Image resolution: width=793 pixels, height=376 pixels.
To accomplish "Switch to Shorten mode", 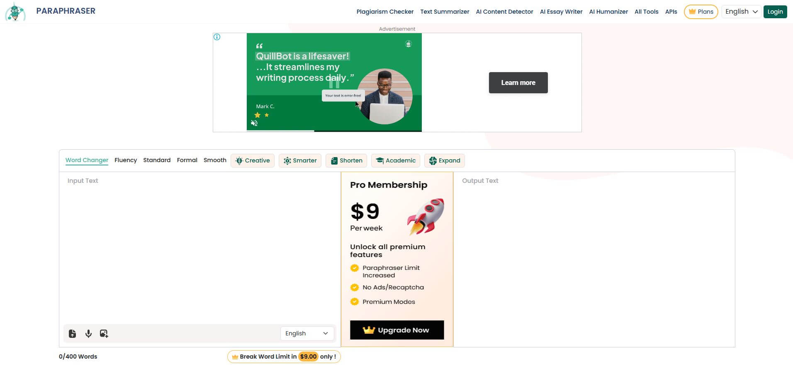I will click(346, 160).
